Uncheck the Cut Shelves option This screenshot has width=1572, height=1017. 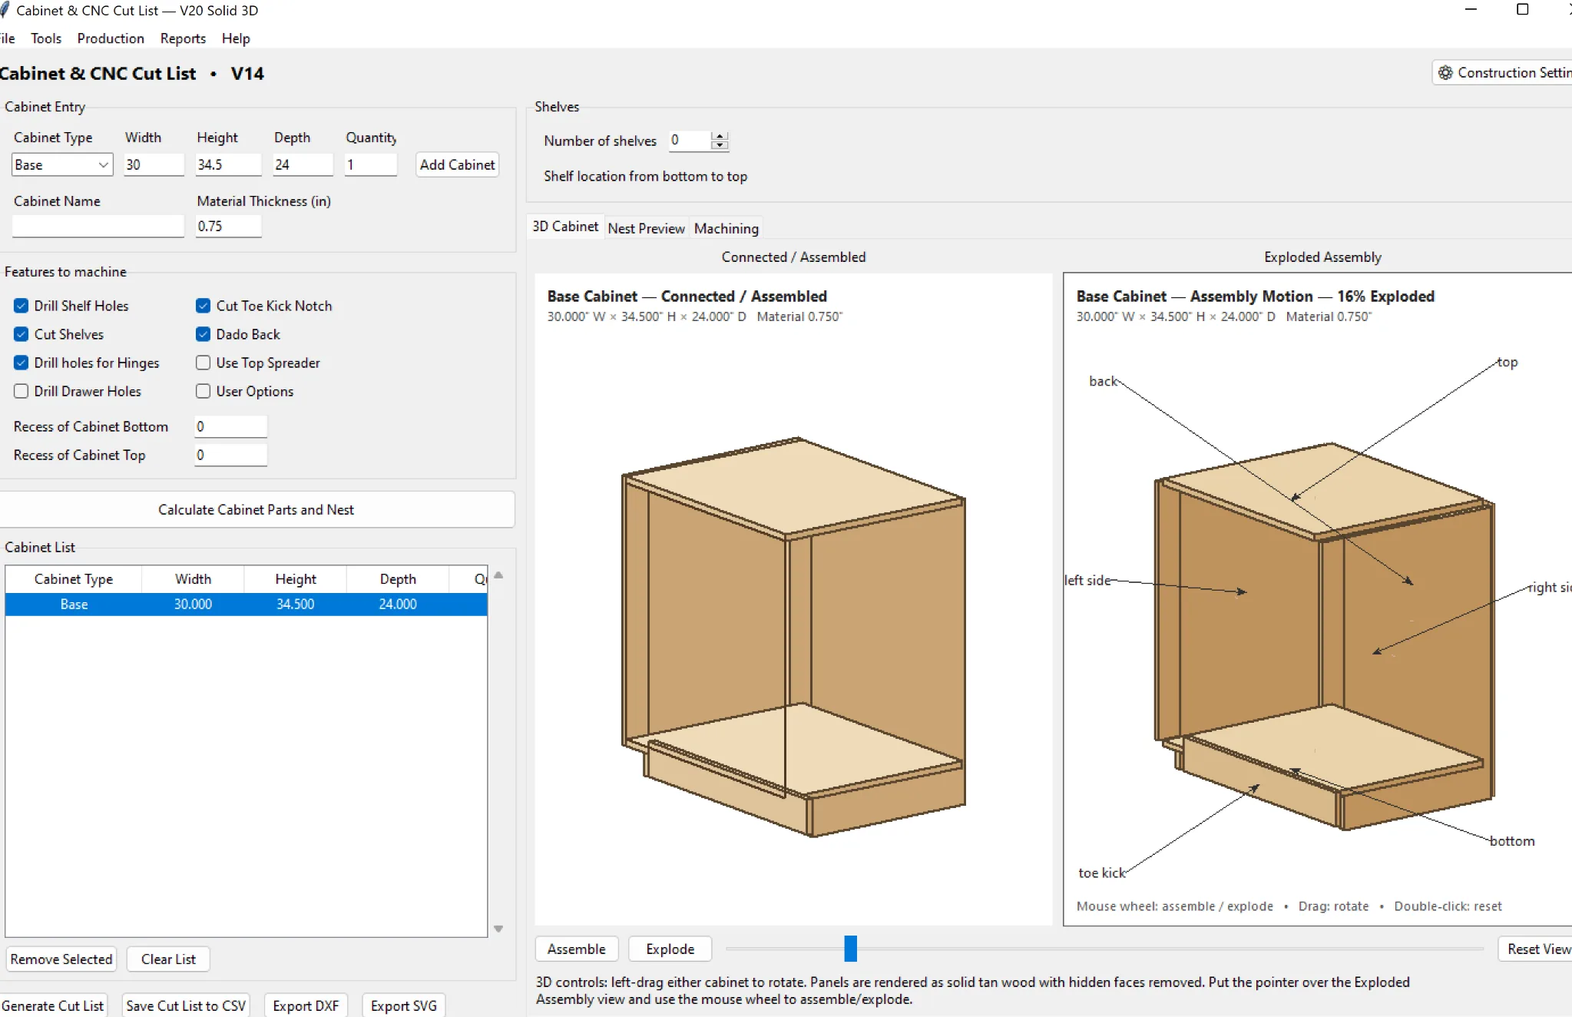pyautogui.click(x=22, y=334)
